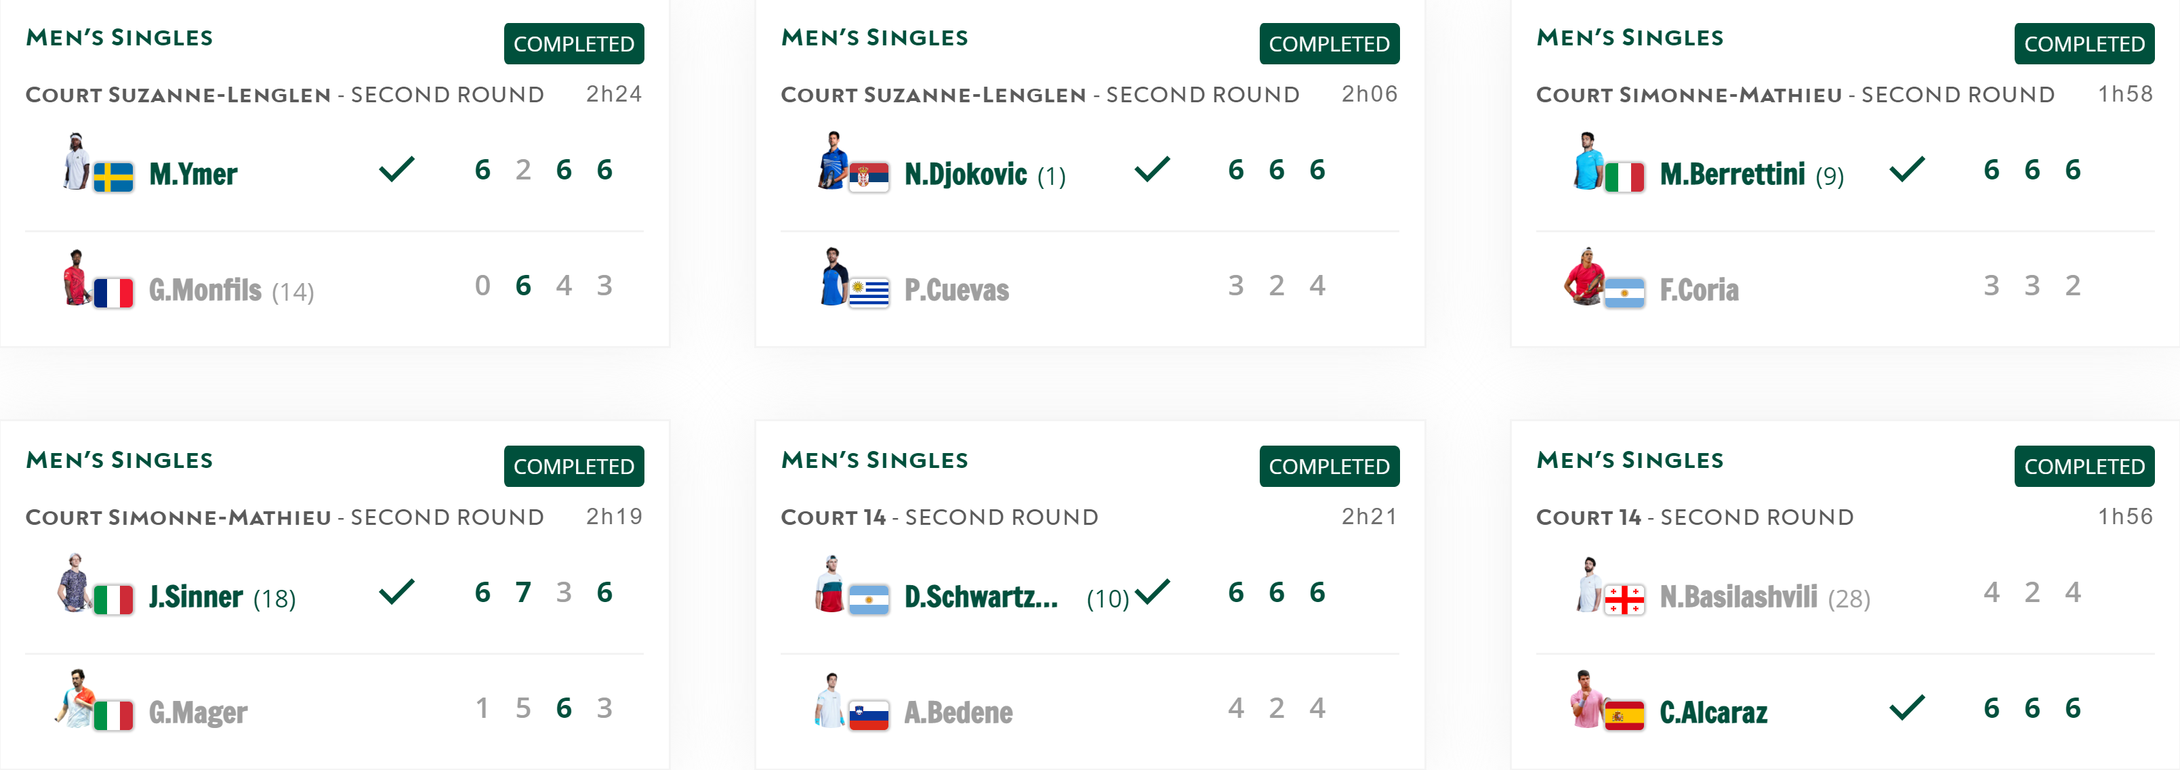Click the Slovenian flag next to A.Bedene
The image size is (2180, 770).
(868, 716)
